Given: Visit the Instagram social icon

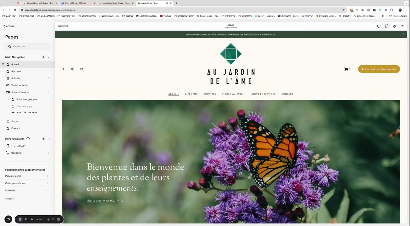Looking at the screenshot, I should click(72, 69).
